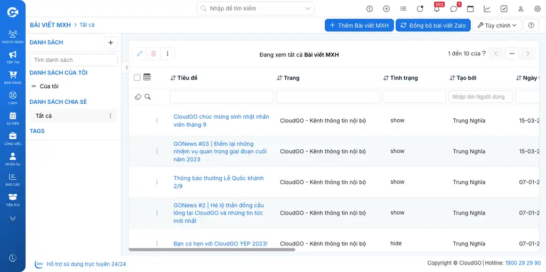Go to next page arrow

point(528,54)
